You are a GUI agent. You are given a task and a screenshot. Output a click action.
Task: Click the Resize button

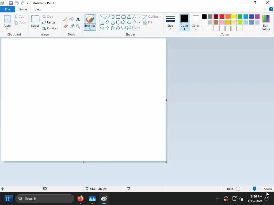click(49, 22)
